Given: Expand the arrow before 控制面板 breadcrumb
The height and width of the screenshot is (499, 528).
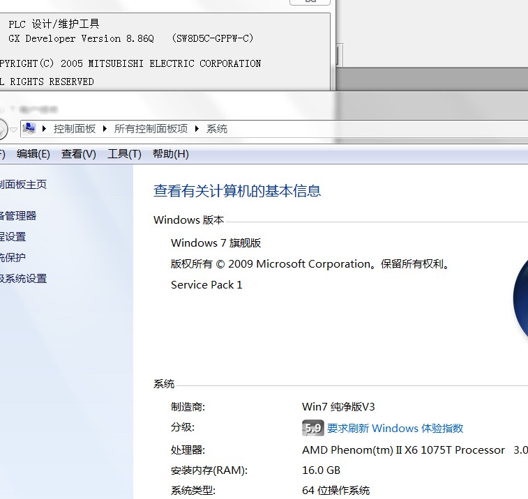Looking at the screenshot, I should point(45,129).
